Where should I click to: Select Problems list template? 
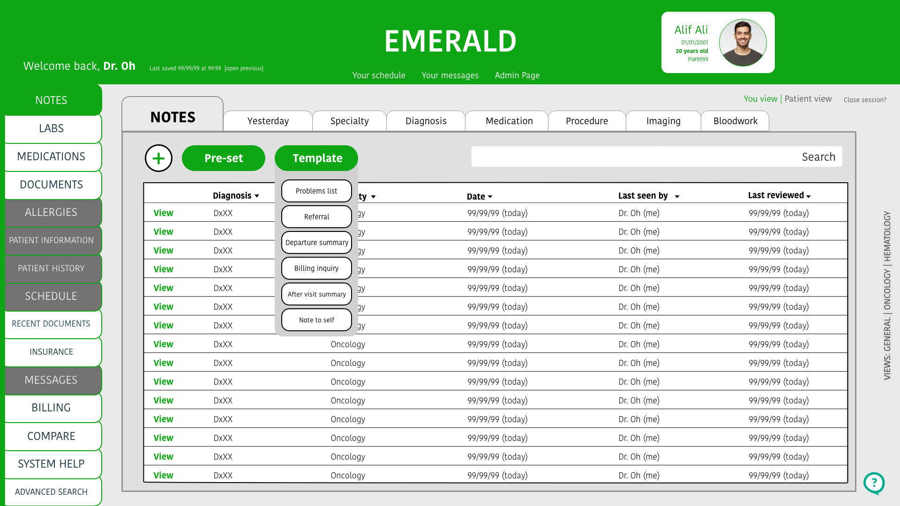tap(316, 191)
